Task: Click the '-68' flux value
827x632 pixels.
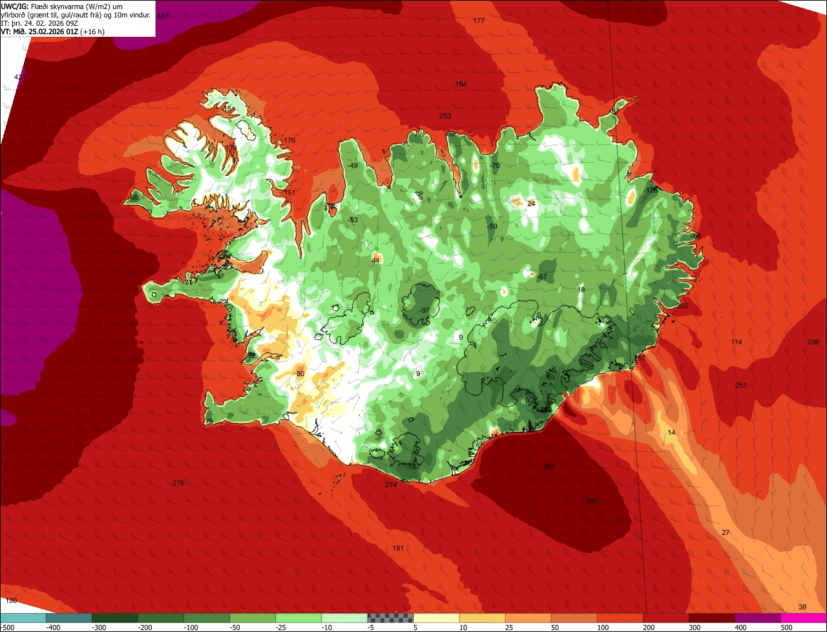Action: pos(133,197)
